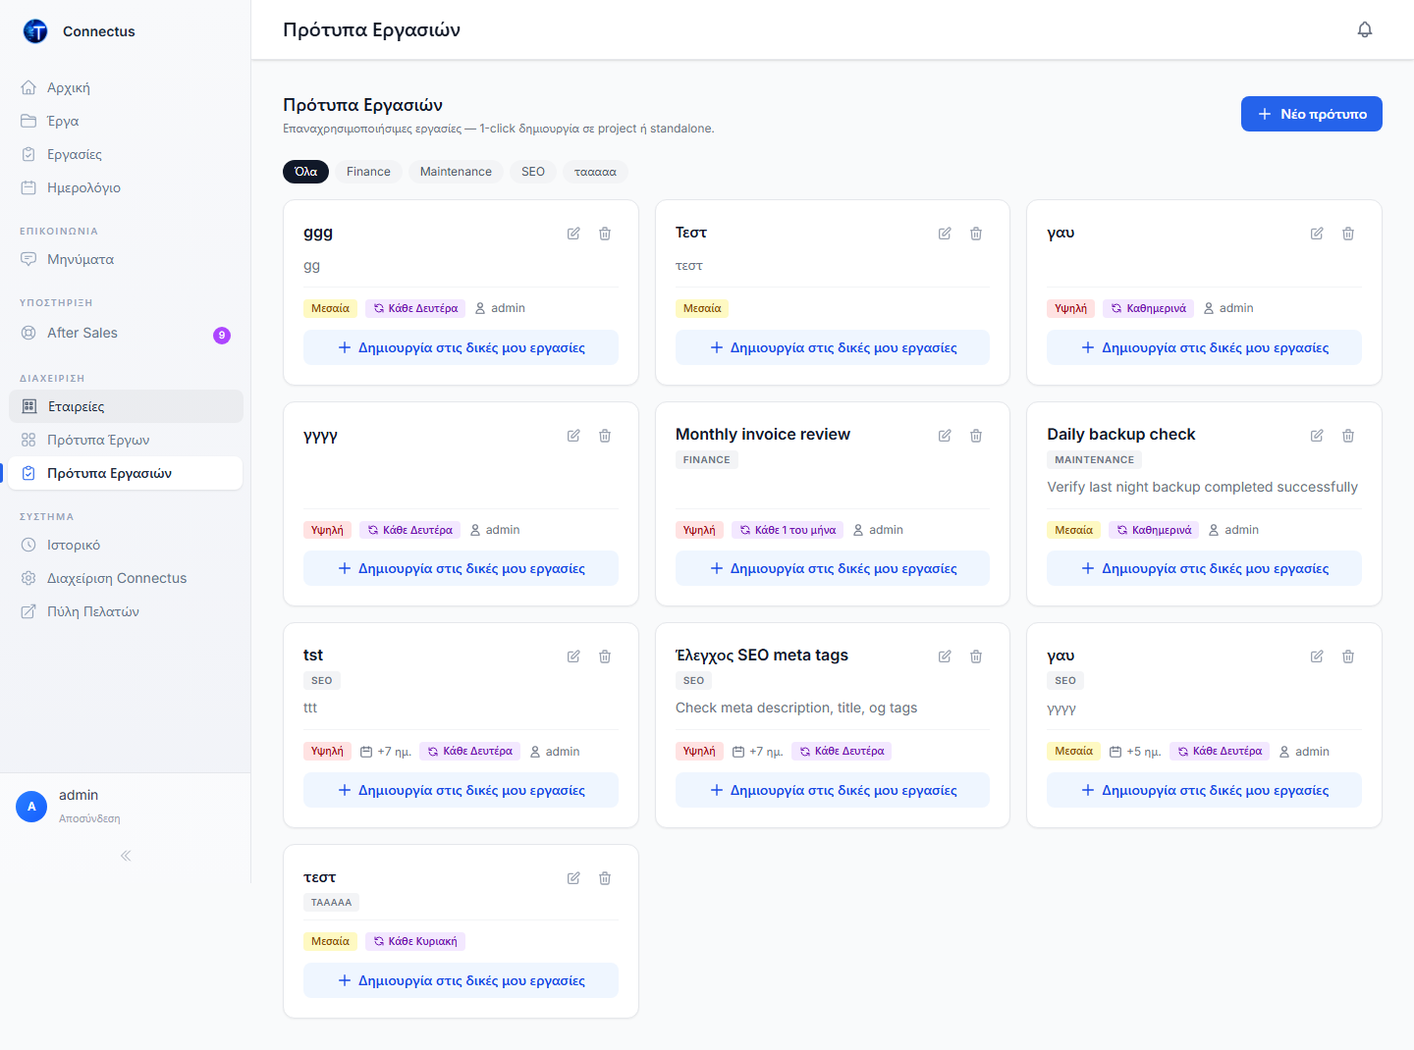Delete the tst template
The height and width of the screenshot is (1050, 1414).
(x=605, y=656)
